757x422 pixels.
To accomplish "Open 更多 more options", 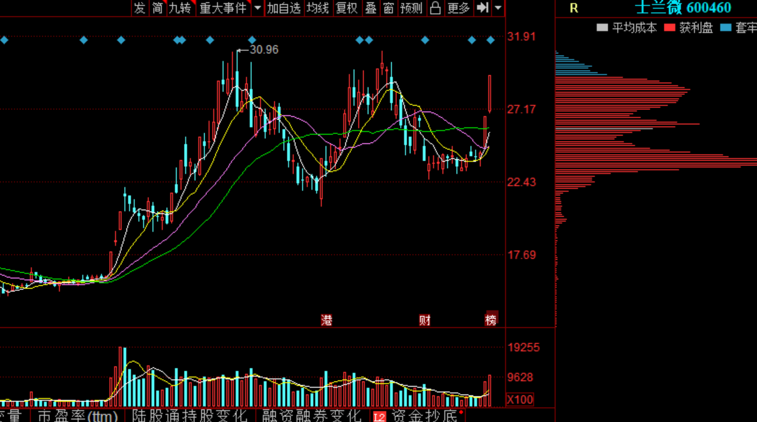I will pos(458,8).
